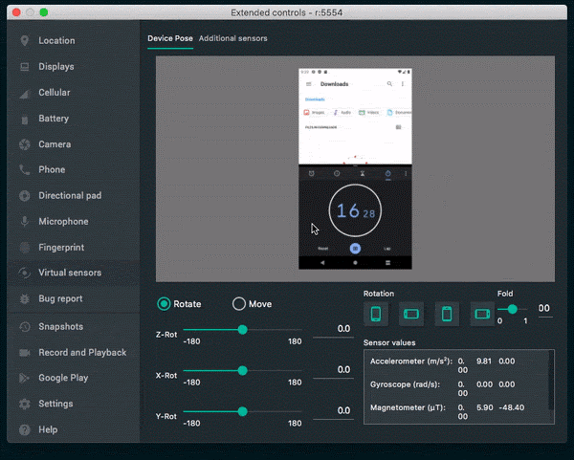574x460 pixels.
Task: Select reverse landscape rotation icon
Action: (481, 314)
